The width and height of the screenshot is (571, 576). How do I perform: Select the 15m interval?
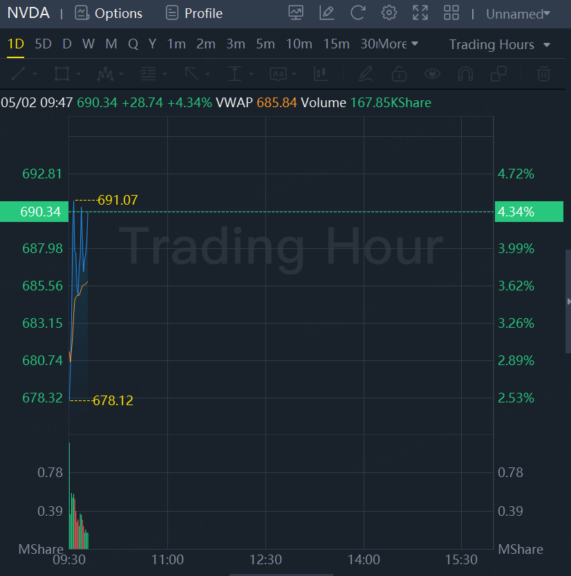click(x=336, y=44)
